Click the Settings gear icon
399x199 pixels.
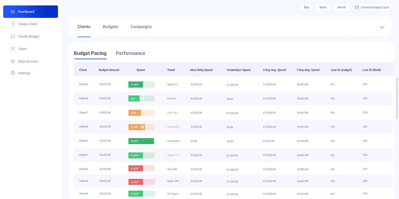(13, 73)
